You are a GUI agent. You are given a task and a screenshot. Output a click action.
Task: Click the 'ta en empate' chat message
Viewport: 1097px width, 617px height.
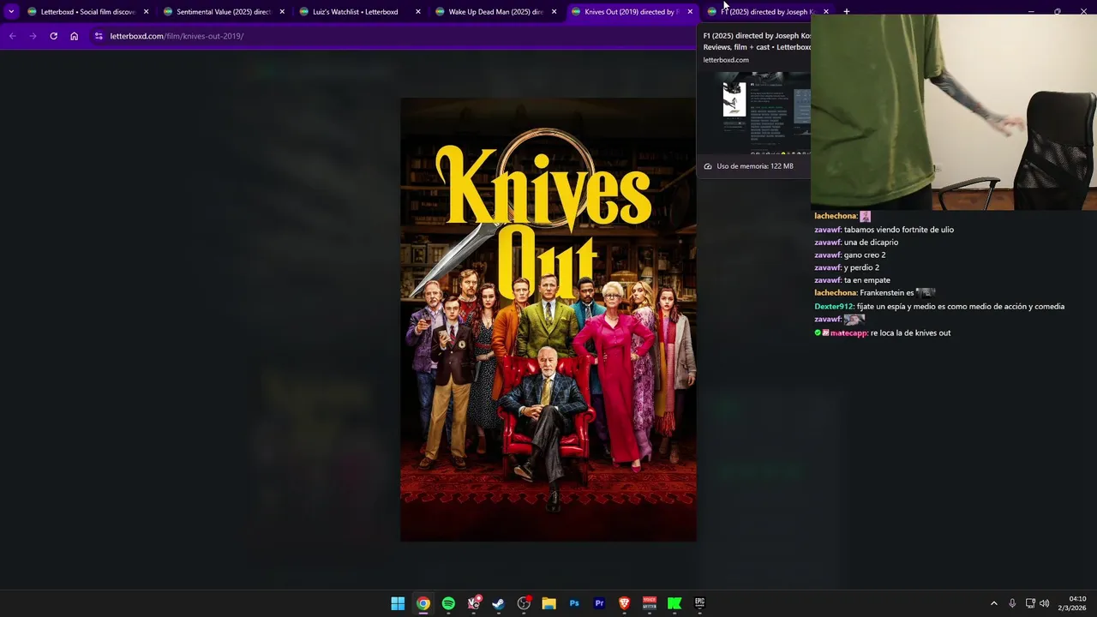click(867, 280)
